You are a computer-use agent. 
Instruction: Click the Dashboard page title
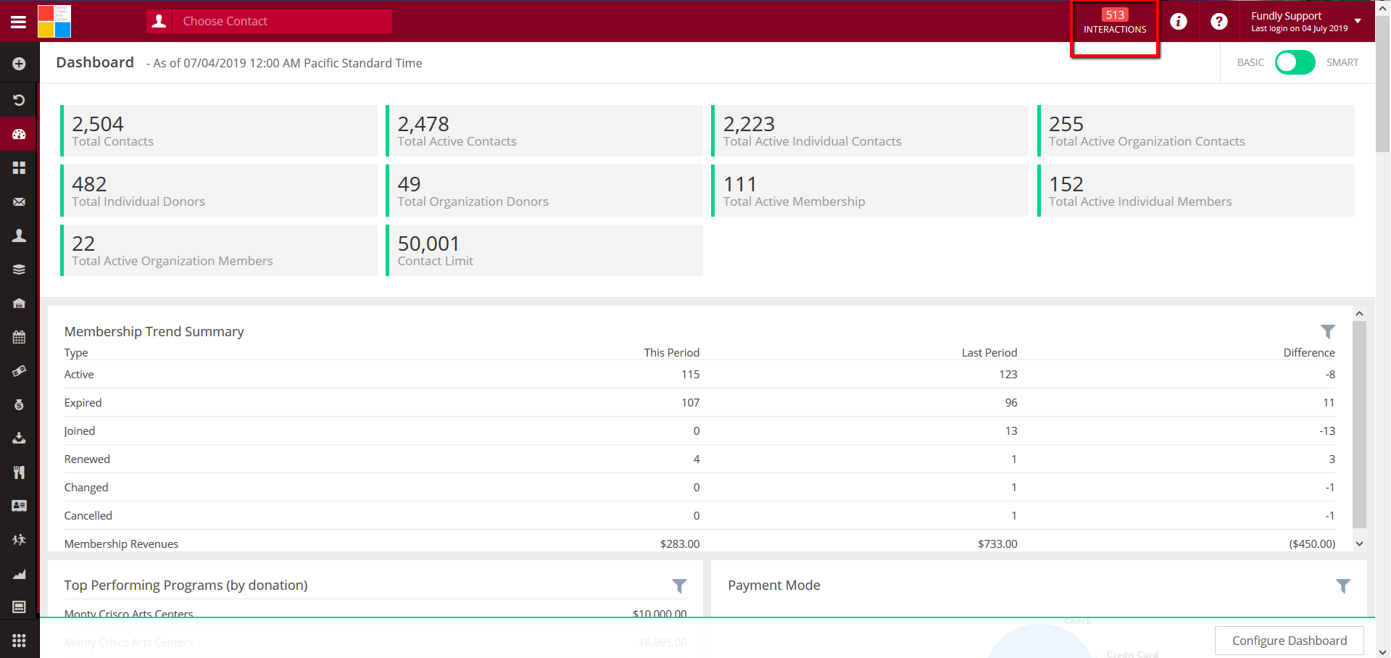click(95, 62)
